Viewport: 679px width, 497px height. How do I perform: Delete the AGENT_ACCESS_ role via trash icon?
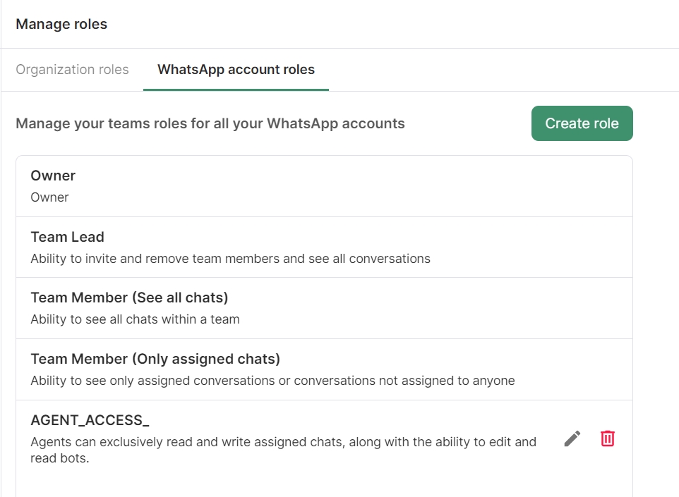[x=607, y=438]
